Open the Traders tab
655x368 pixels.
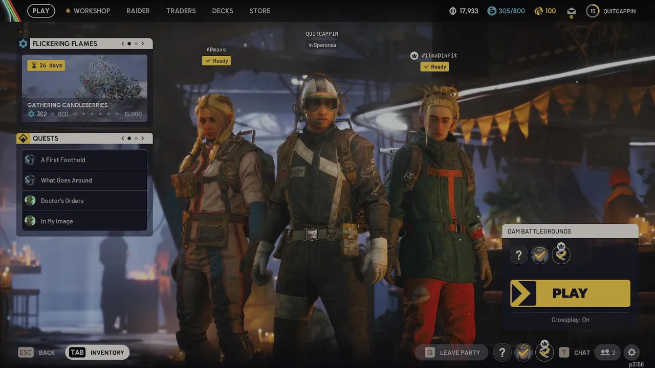(x=181, y=11)
